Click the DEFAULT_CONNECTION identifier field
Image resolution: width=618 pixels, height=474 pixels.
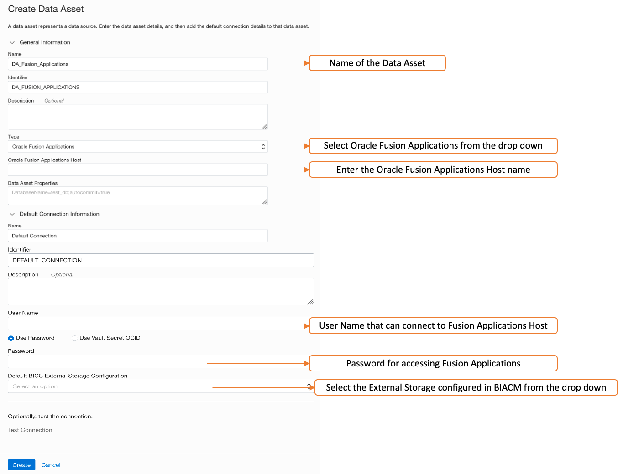pyautogui.click(x=161, y=260)
